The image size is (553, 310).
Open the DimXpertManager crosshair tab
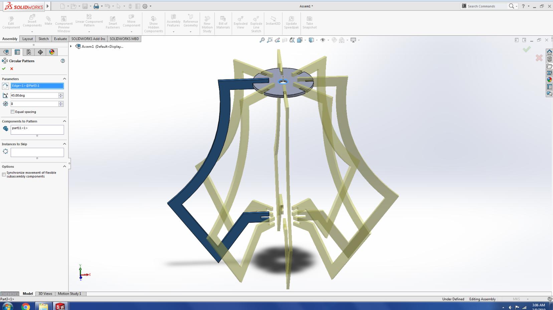click(x=40, y=52)
